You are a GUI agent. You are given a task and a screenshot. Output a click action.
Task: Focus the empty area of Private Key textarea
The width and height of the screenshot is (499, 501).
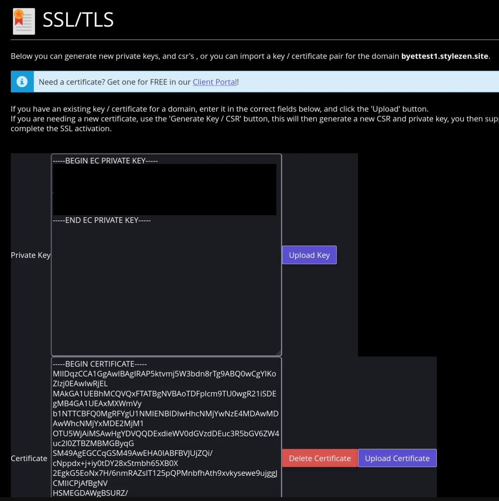[x=166, y=290]
